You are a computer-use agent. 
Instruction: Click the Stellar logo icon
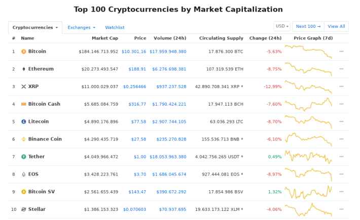[x=24, y=209]
